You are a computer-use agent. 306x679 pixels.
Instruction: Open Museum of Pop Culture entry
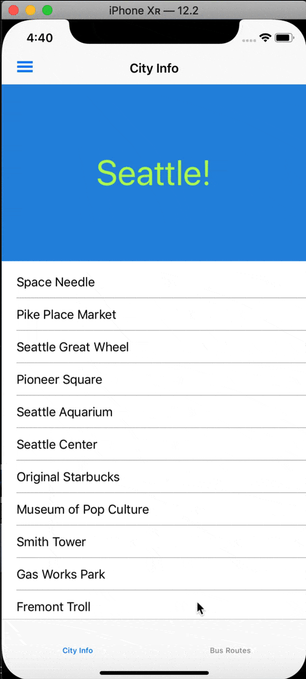coord(154,509)
